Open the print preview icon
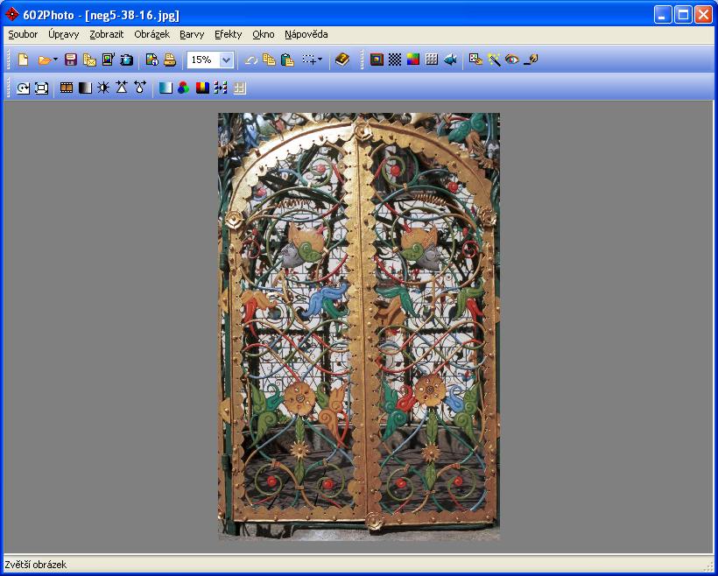 coord(151,60)
